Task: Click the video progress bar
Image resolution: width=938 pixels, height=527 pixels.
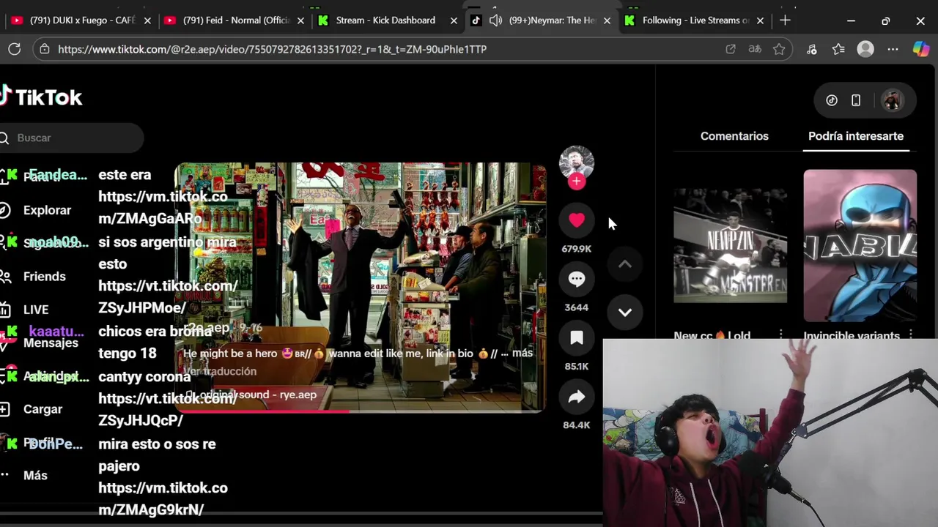Action: (360, 411)
